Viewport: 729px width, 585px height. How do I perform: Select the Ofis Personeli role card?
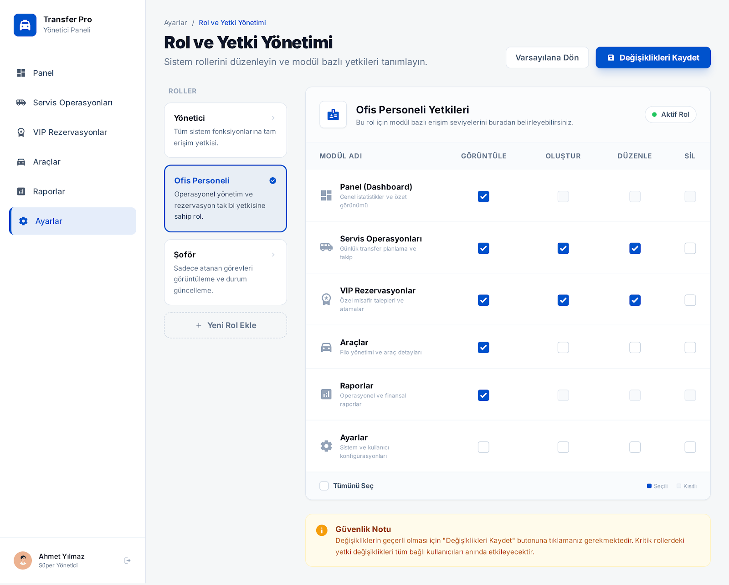(x=225, y=199)
